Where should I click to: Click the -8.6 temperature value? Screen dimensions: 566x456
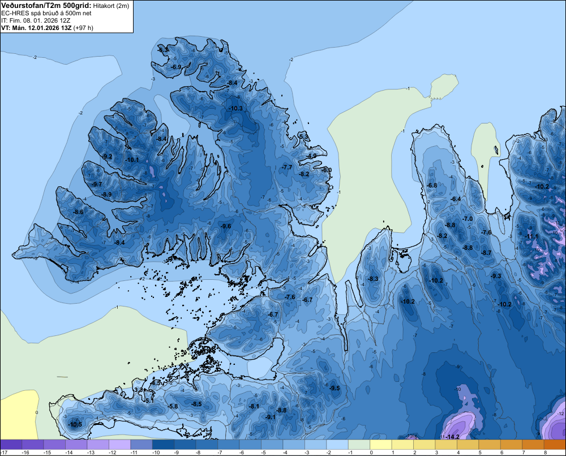tap(78, 212)
